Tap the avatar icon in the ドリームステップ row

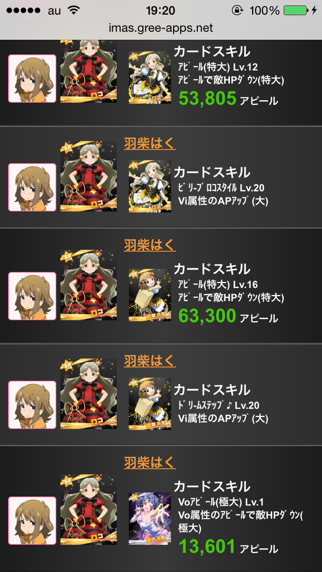(32, 404)
